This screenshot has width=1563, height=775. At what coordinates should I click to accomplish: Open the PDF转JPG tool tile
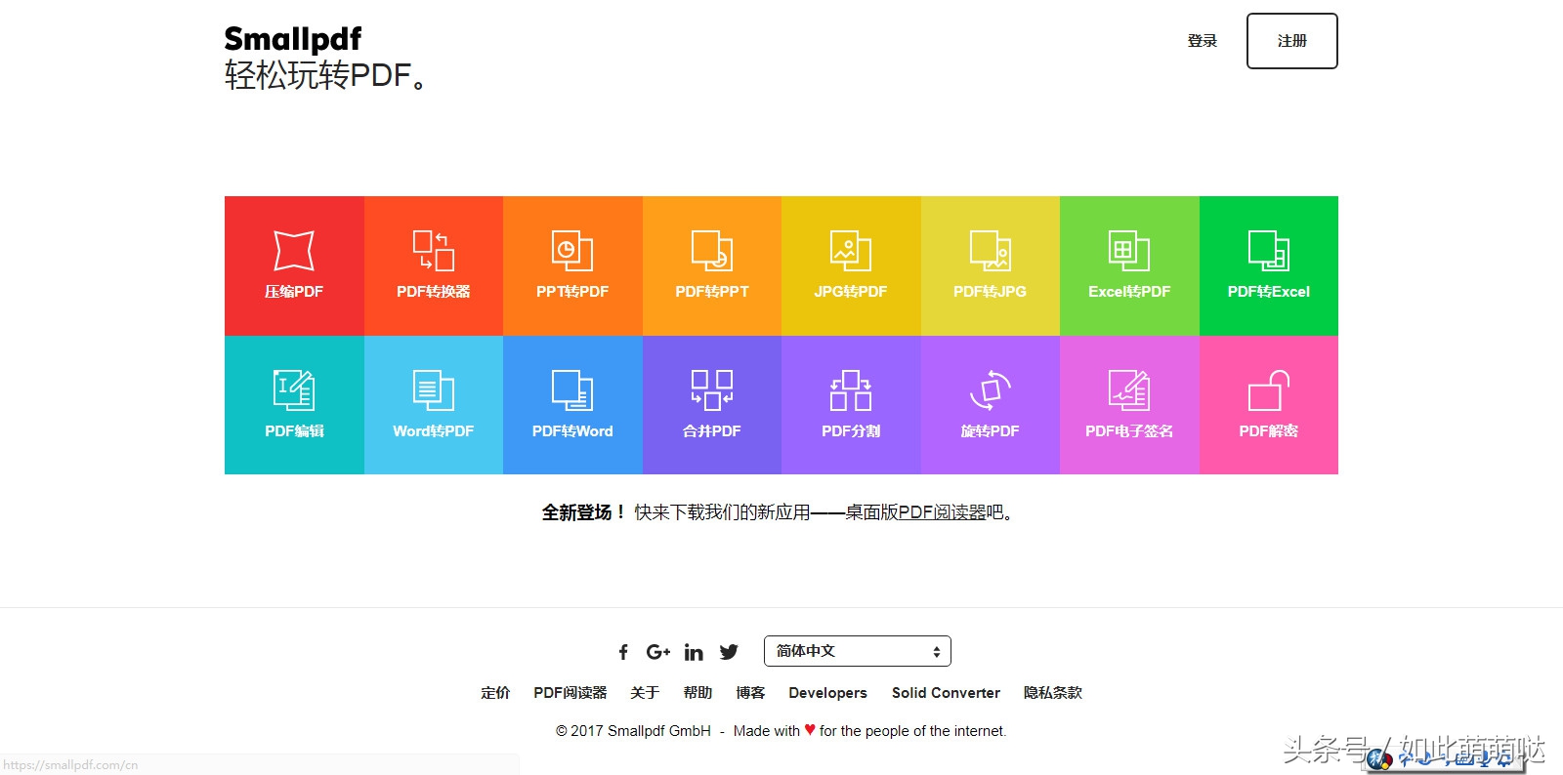[991, 265]
